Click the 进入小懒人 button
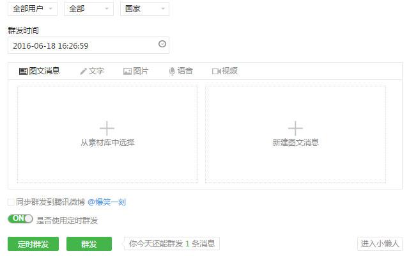Viewport: 409px width, 256px height. 380,243
